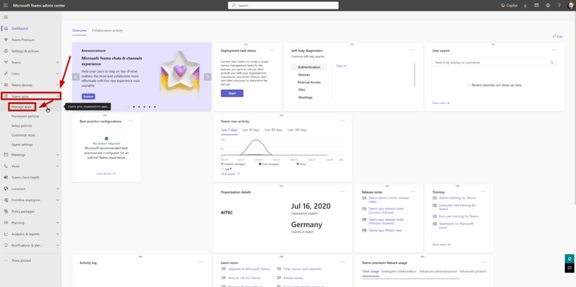Screen dimensions: 576x287
Task: Collapse the Teams apps section chevron
Action: click(57, 97)
